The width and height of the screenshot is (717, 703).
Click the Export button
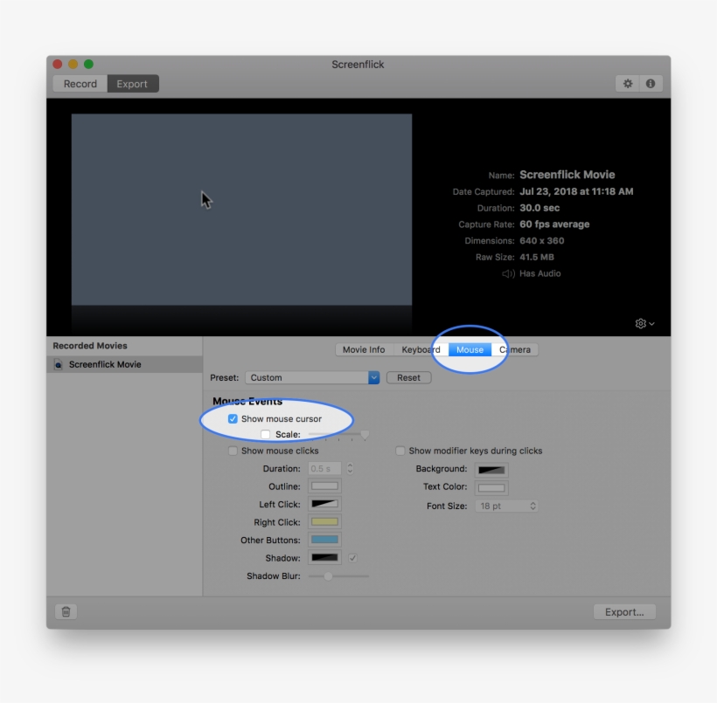coord(624,611)
